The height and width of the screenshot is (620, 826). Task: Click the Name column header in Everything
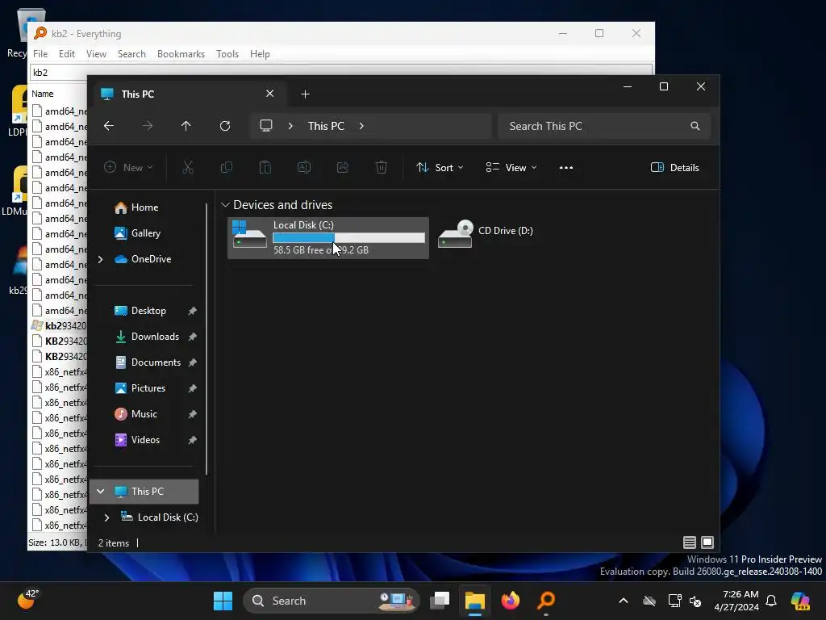click(x=43, y=94)
